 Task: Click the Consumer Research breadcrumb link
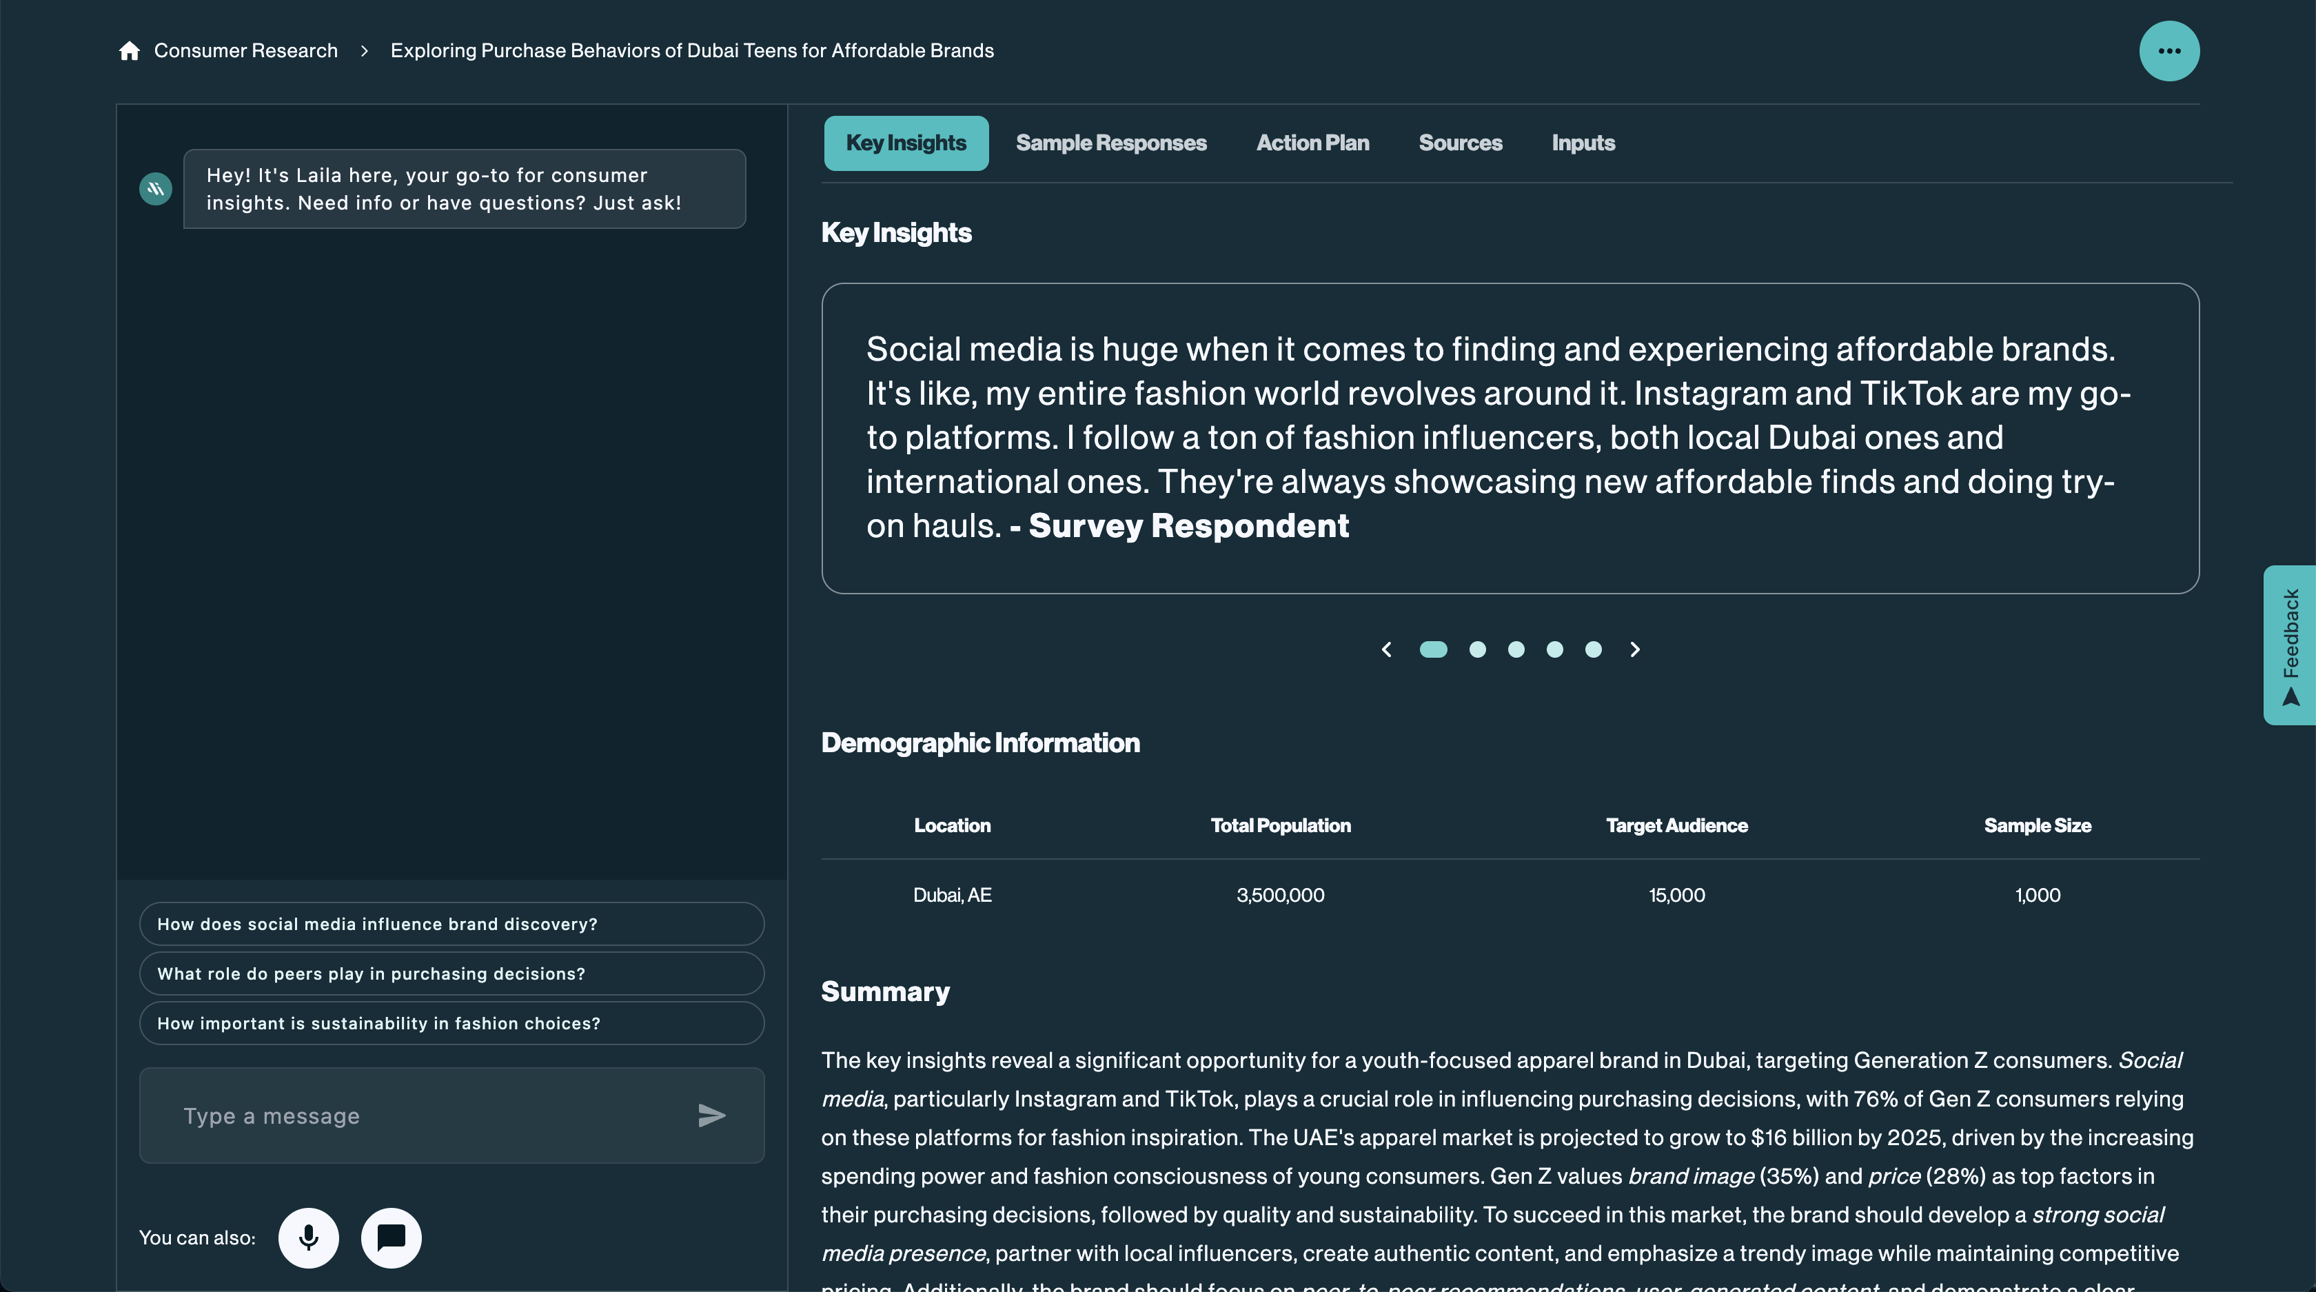coord(245,51)
